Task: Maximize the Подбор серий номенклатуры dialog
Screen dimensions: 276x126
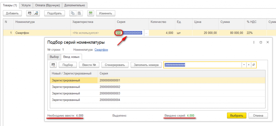Action: tap(261, 42)
